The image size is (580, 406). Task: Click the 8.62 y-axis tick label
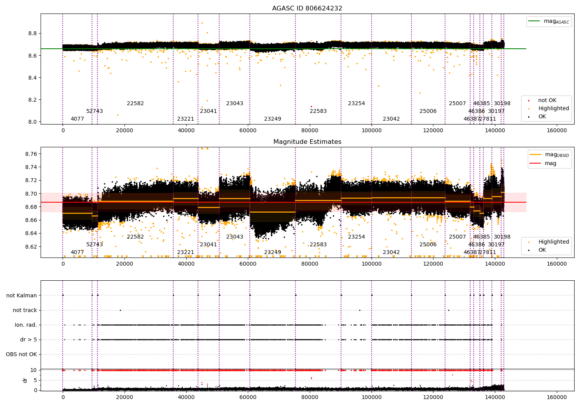[x=31, y=247]
